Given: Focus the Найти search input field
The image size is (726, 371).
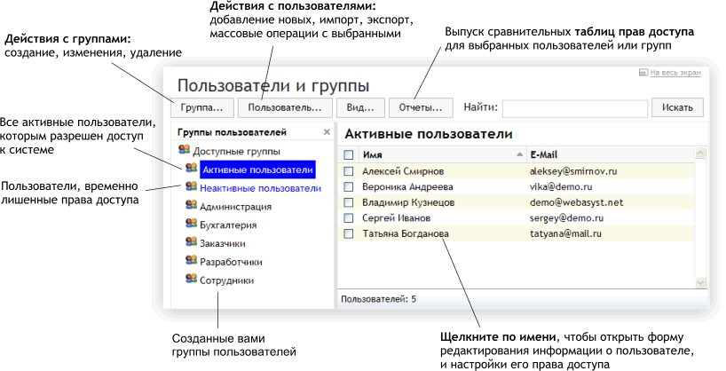Looking at the screenshot, I should click(574, 107).
